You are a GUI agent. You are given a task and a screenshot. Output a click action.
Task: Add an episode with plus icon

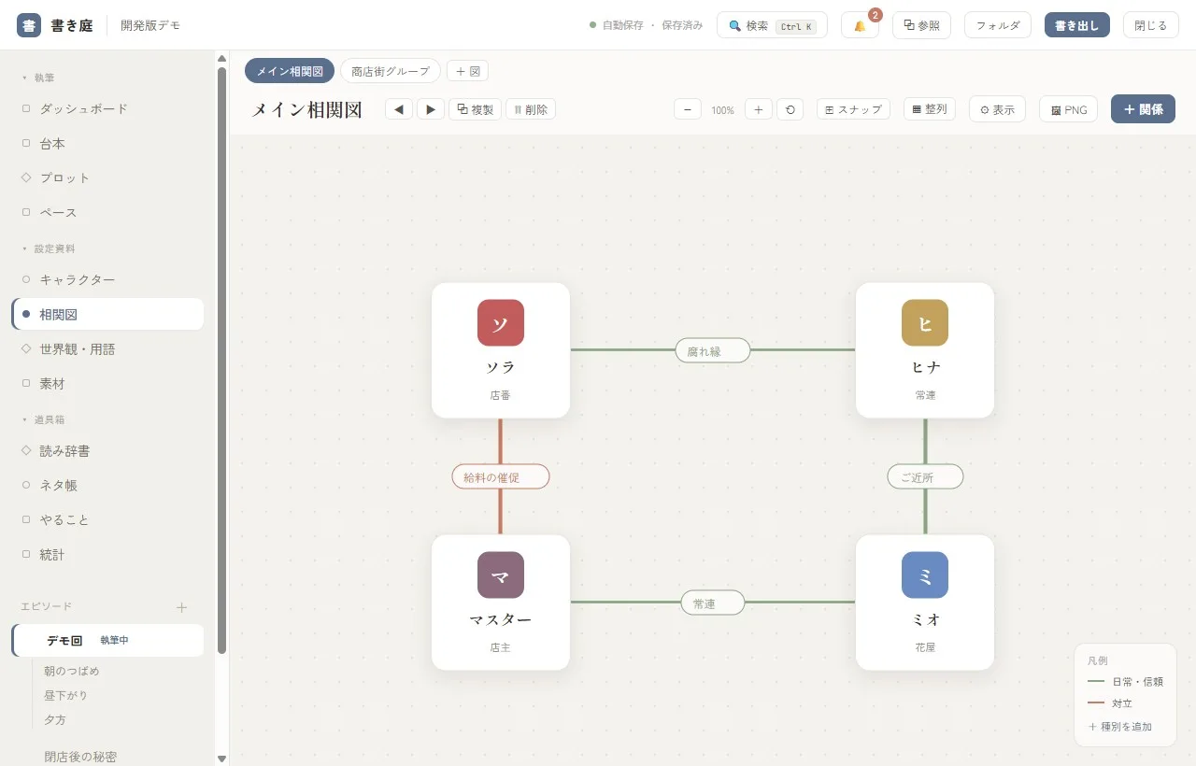[x=182, y=607]
